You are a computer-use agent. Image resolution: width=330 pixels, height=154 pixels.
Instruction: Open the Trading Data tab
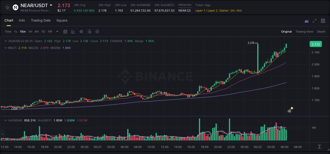[x=41, y=20]
